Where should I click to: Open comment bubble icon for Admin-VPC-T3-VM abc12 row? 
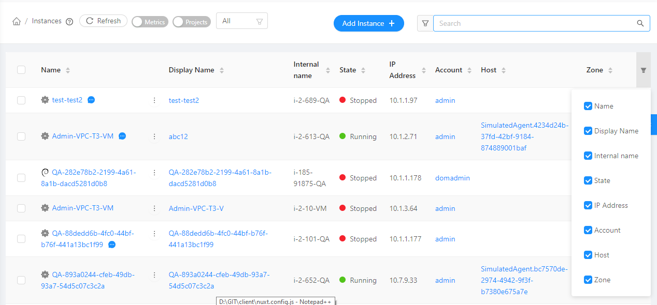click(x=122, y=136)
